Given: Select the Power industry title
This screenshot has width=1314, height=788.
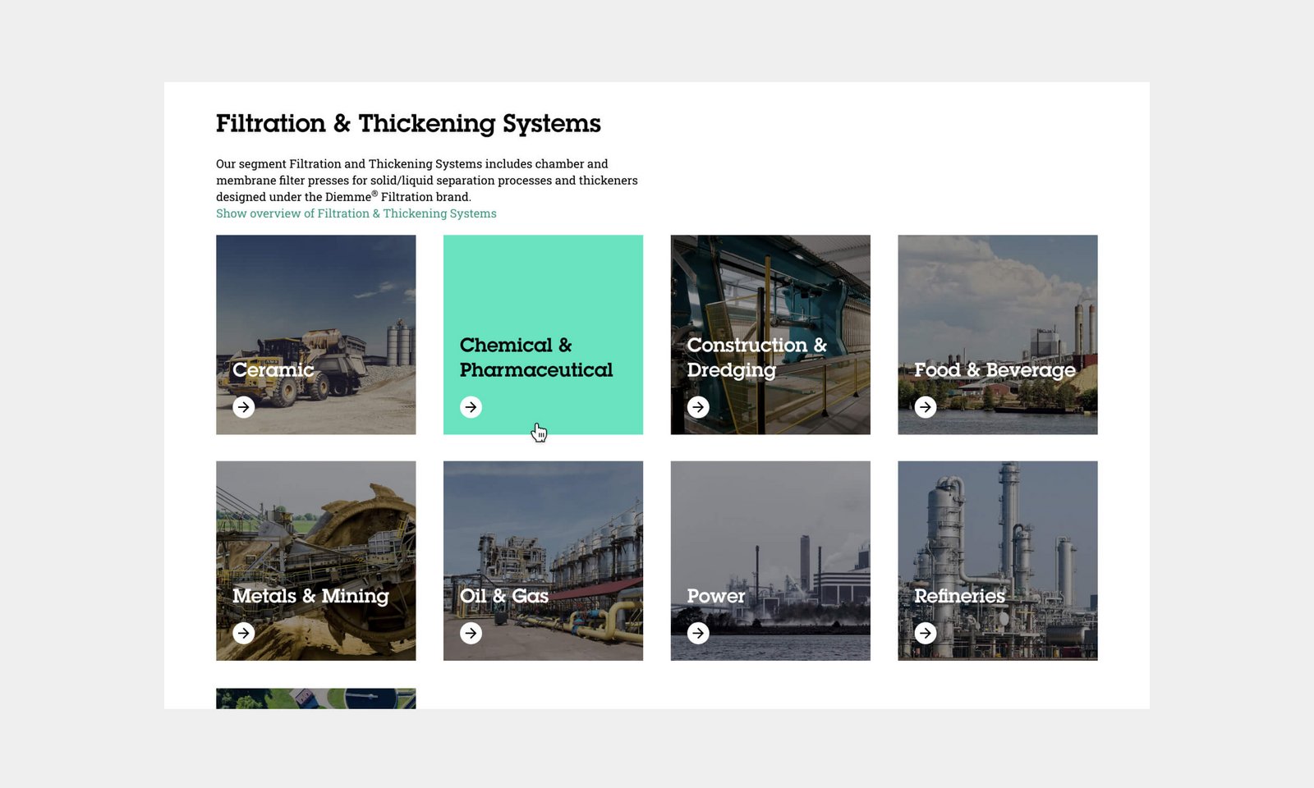Looking at the screenshot, I should pyautogui.click(x=716, y=596).
